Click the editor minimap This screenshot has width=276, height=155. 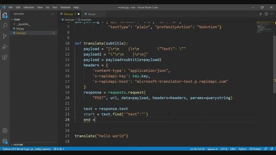coord(264,27)
